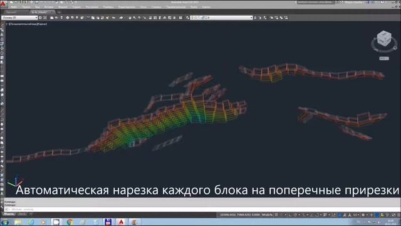The width and height of the screenshot is (401, 226).
Task: Open the Вставка menu
Action: [49, 7]
